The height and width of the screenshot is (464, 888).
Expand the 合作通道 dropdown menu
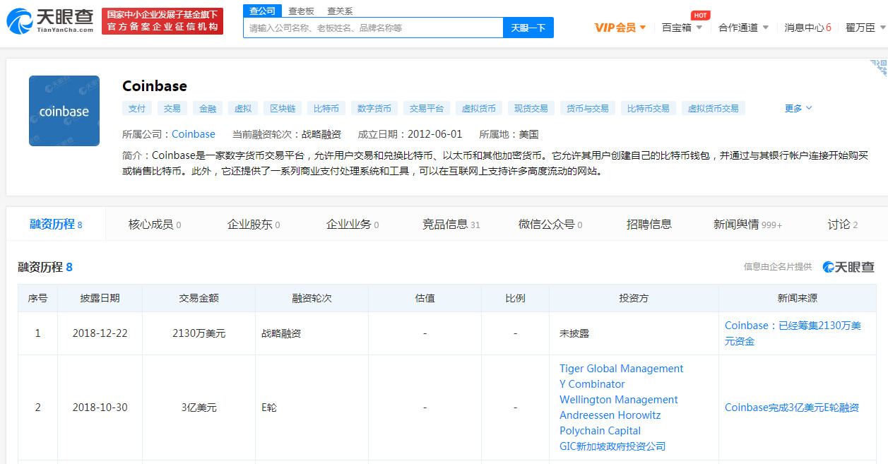tap(743, 28)
